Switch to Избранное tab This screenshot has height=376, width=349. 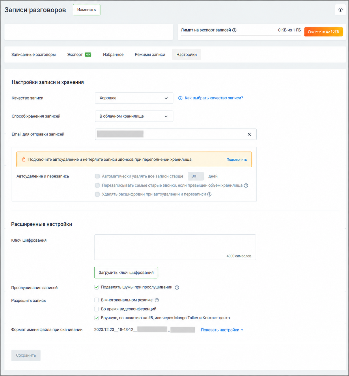[113, 55]
